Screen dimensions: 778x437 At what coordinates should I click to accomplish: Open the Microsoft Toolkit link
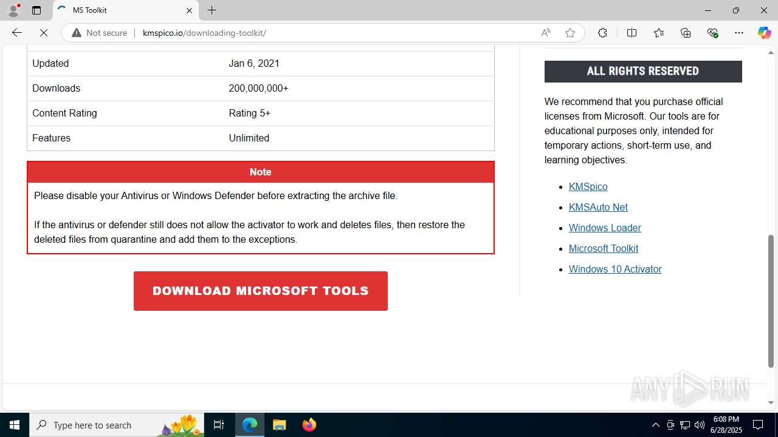[x=604, y=248]
